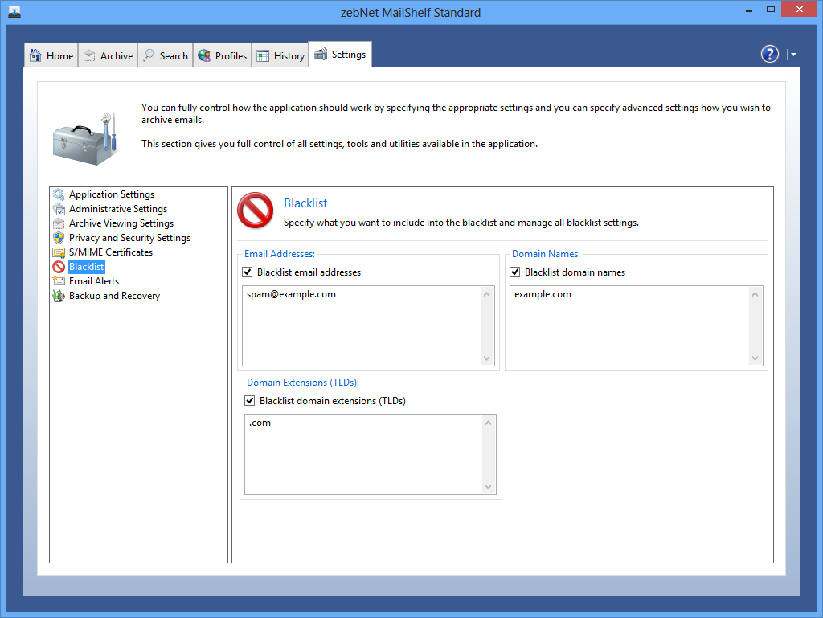This screenshot has height=618, width=823.
Task: Switch to the Archive tab
Action: click(x=108, y=55)
